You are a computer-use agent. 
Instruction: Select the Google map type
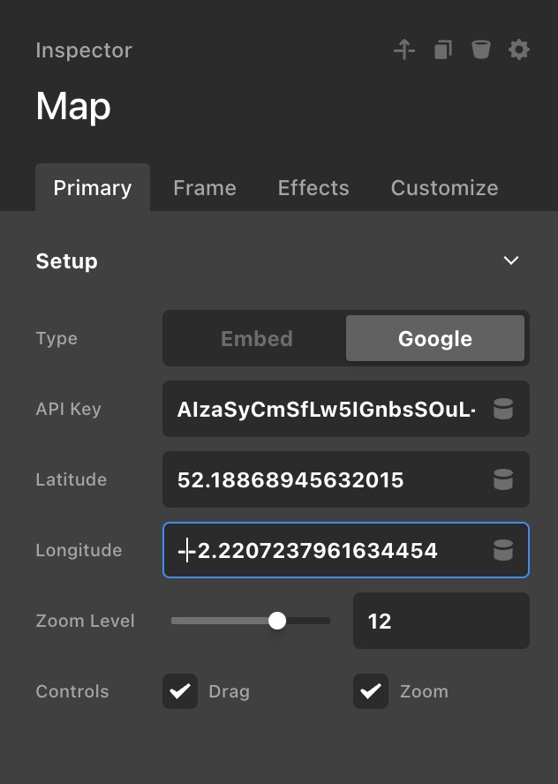(x=435, y=338)
